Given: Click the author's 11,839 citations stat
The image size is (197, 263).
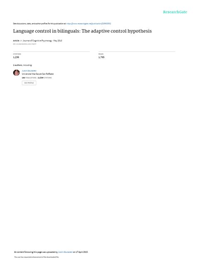Looking at the screenshot, I should pyautogui.click(x=44, y=78).
